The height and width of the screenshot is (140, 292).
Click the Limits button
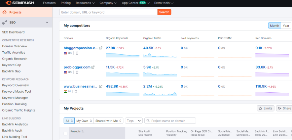(x=266, y=108)
